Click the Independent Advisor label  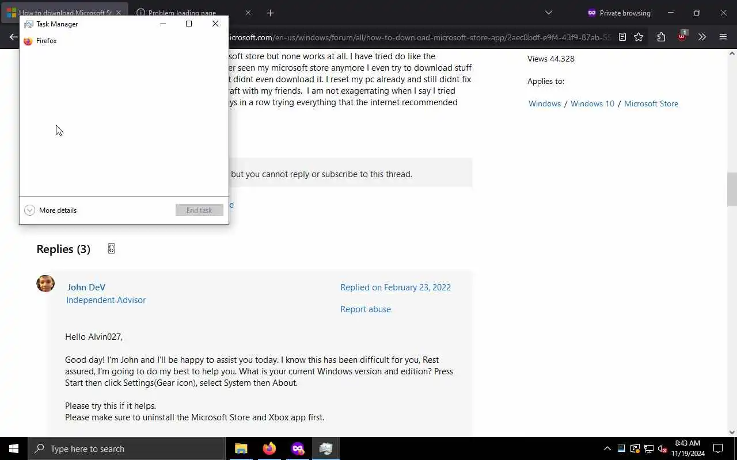coord(106,300)
